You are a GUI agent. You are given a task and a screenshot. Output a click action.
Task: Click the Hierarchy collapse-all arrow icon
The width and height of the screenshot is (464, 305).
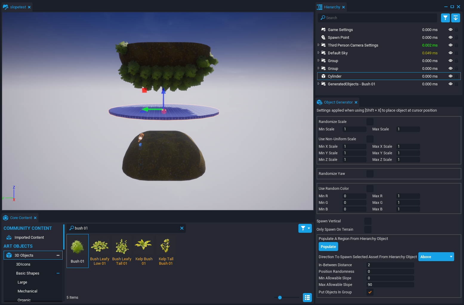(x=456, y=18)
